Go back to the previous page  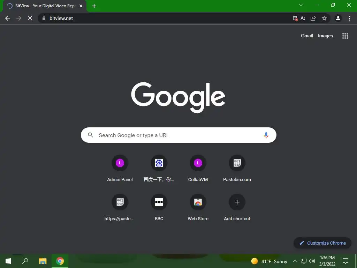[x=8, y=18]
